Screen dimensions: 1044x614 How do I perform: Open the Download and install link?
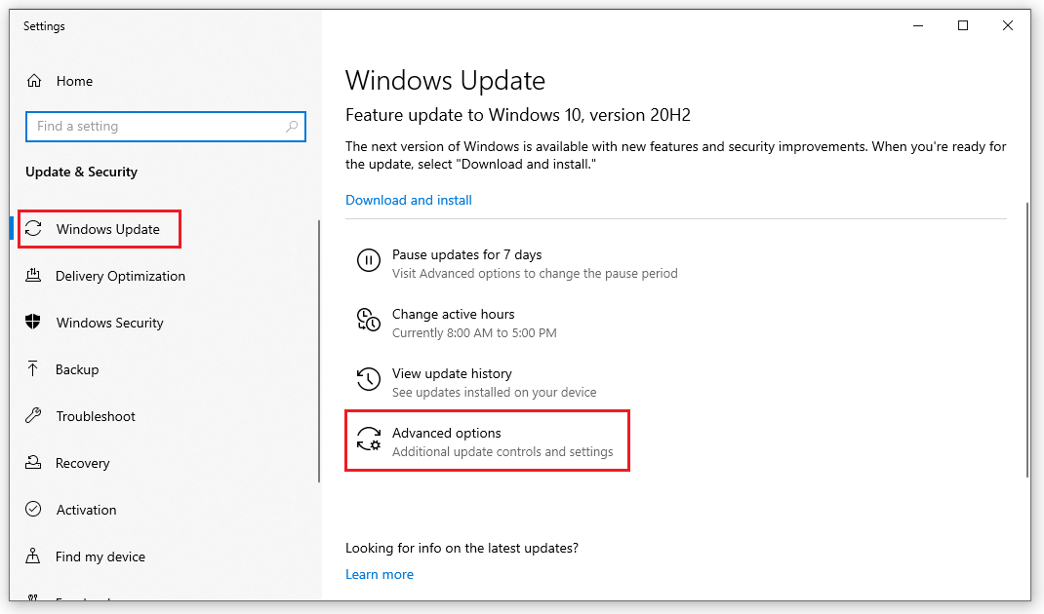coord(408,200)
